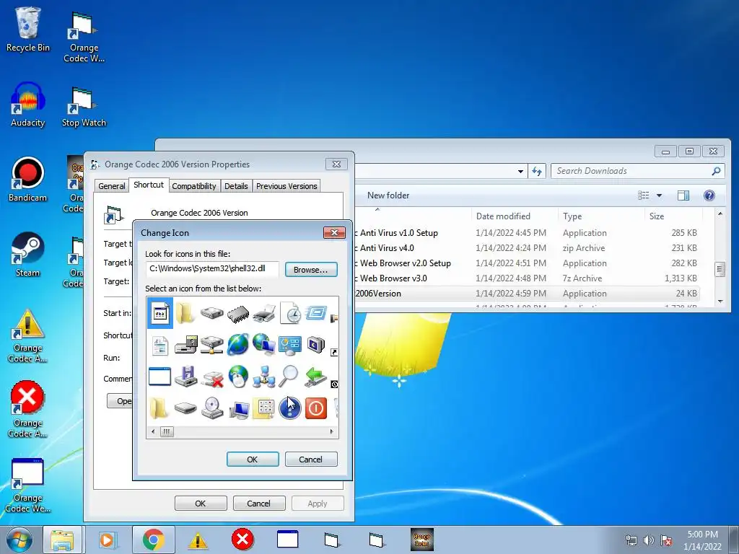
Task: Switch to the General tab
Action: pyautogui.click(x=112, y=186)
